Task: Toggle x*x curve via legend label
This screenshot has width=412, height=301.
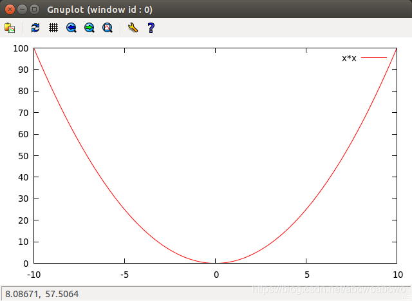Action: pos(349,58)
